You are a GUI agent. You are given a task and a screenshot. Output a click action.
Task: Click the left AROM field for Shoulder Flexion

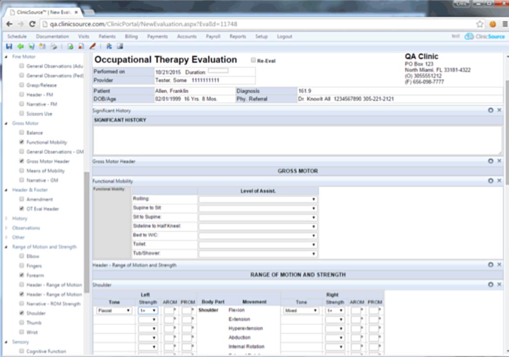click(169, 310)
